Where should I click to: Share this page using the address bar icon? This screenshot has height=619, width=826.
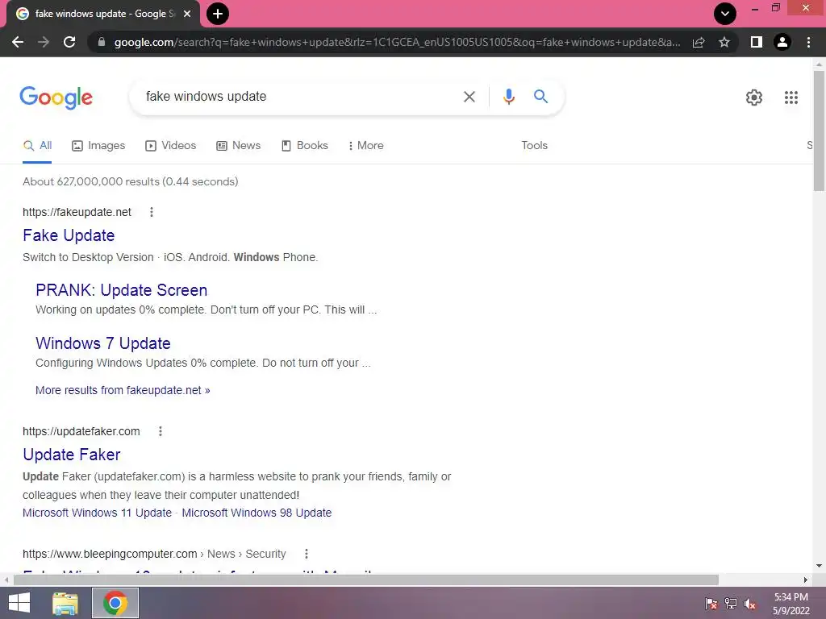coord(699,42)
